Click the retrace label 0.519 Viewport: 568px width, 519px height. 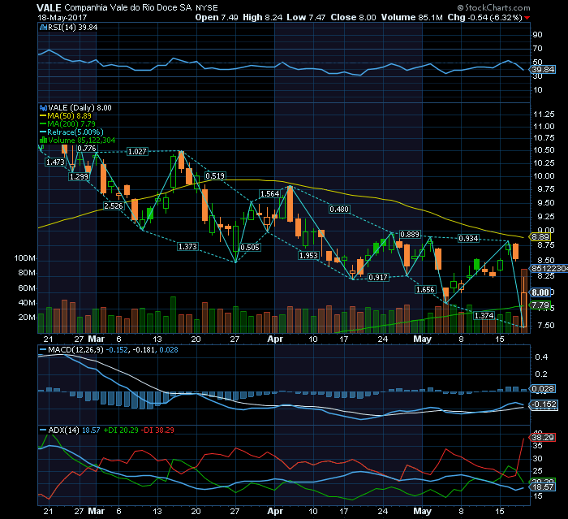[215, 176]
